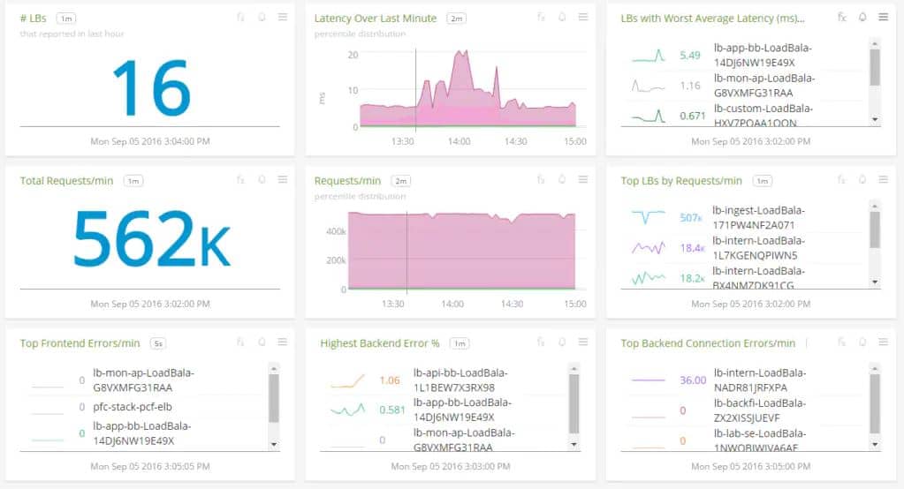This screenshot has height=489, width=904.
Task: Open the Latency Over Last Minute chart menu
Action: (583, 18)
